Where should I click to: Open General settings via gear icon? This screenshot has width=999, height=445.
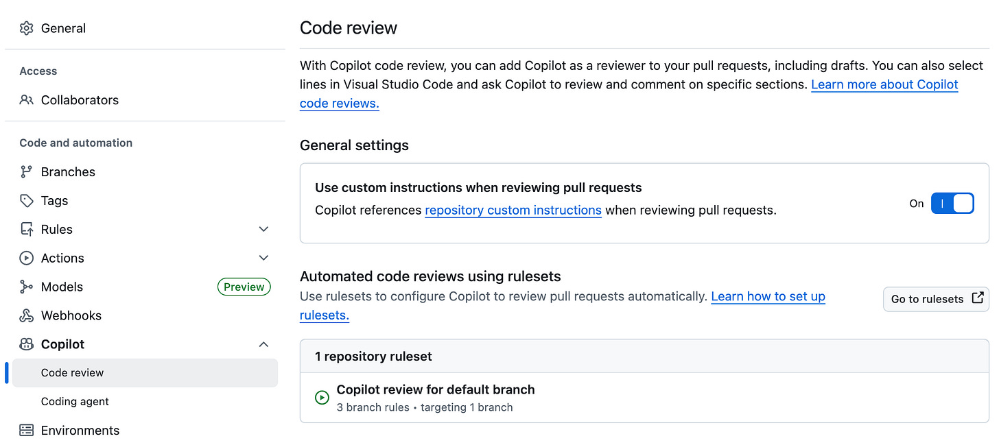26,27
